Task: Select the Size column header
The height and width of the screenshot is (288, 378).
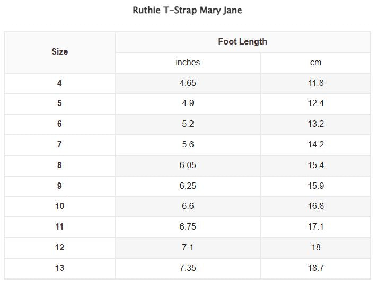Action: (59, 53)
